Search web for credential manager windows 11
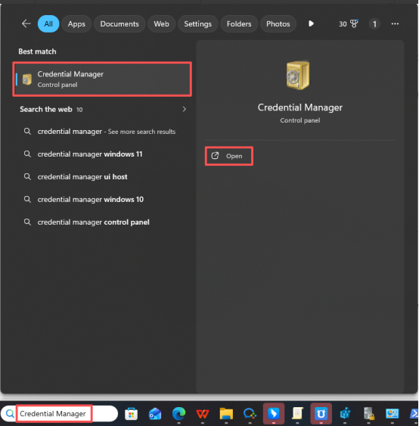The width and height of the screenshot is (419, 426). click(90, 154)
